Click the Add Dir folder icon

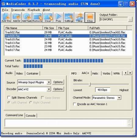17,17
